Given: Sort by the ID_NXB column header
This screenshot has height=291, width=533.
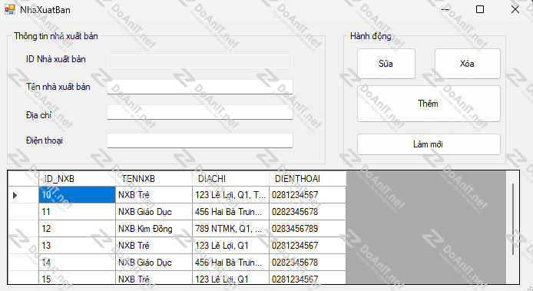Looking at the screenshot, I should tap(77, 178).
